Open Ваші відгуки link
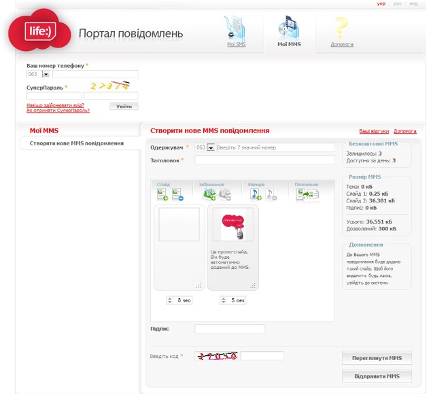 [374, 131]
